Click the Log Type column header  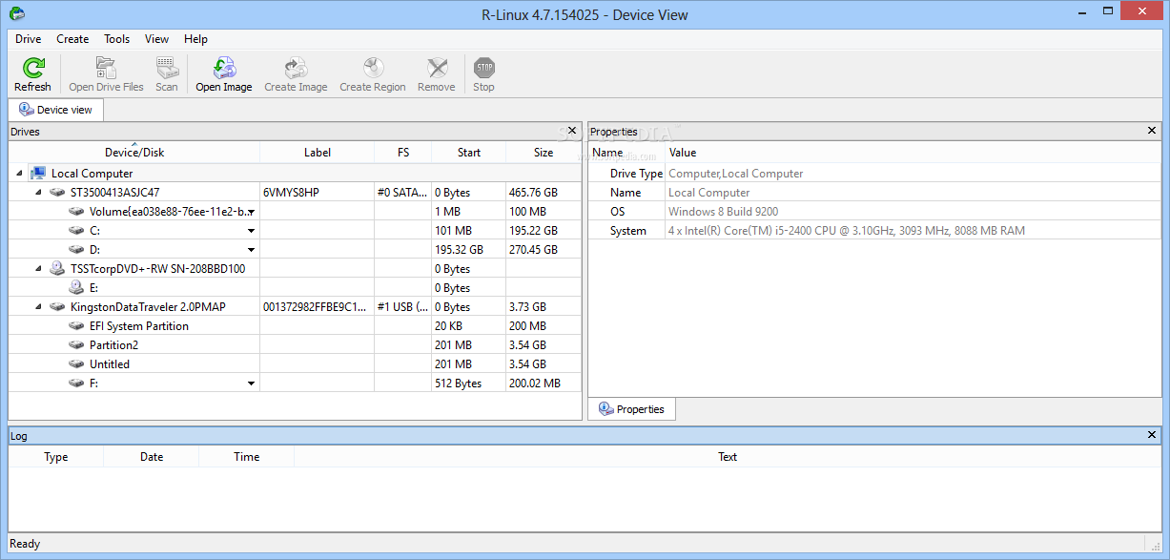pyautogui.click(x=56, y=457)
